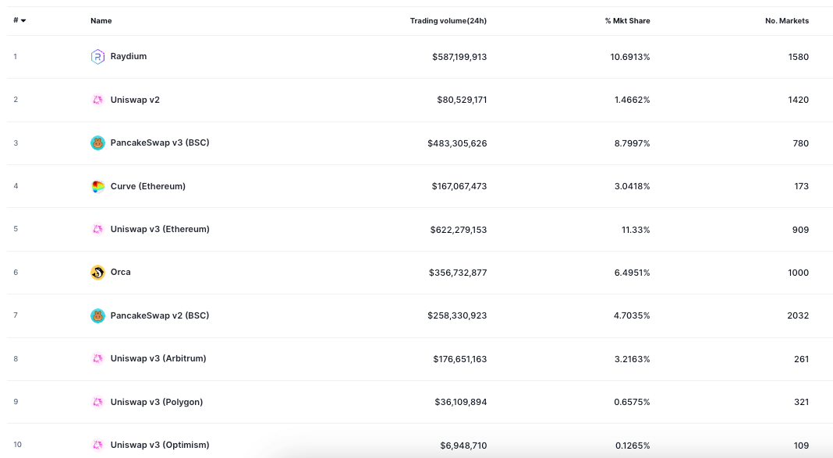Click markets count 109
Screen dimensions: 833x458
[x=802, y=446]
